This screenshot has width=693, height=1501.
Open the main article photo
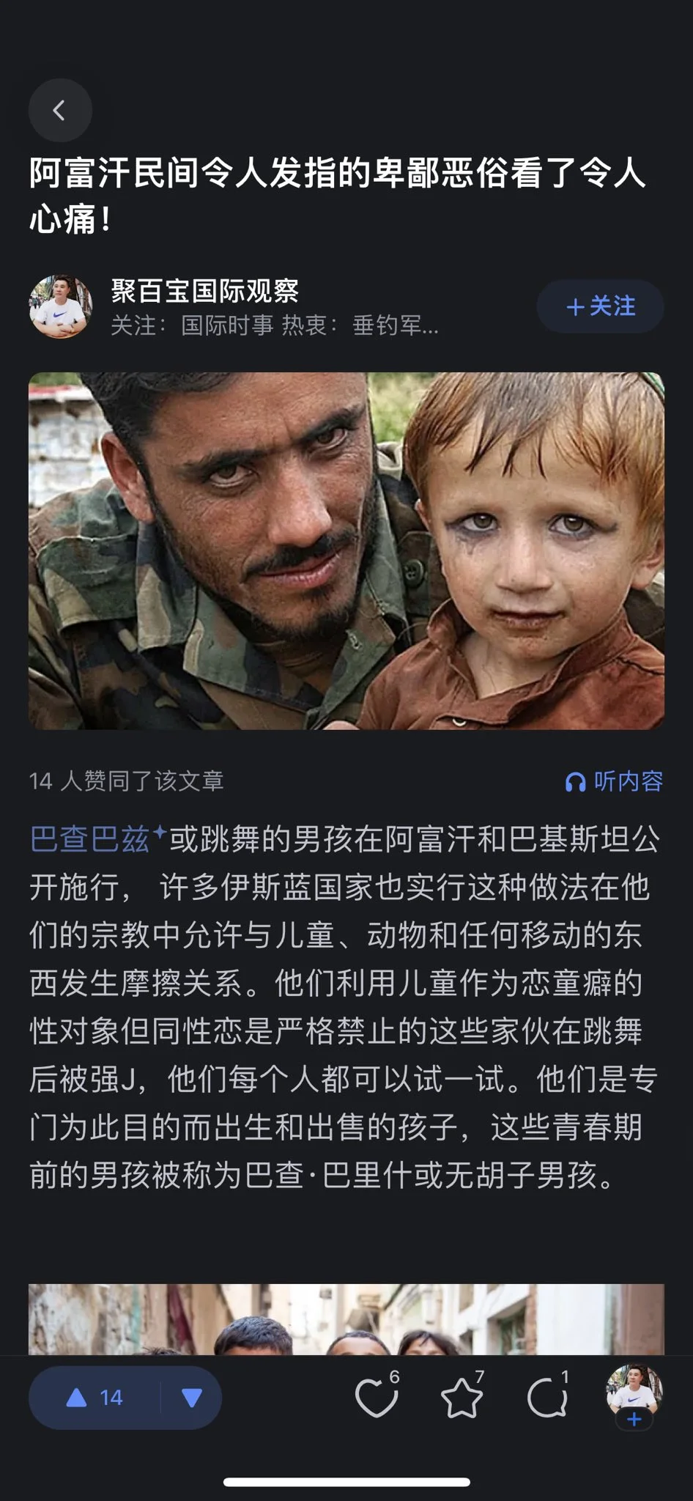click(x=346, y=551)
